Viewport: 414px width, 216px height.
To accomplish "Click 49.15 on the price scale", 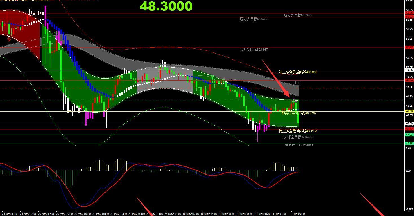I will [409, 96].
